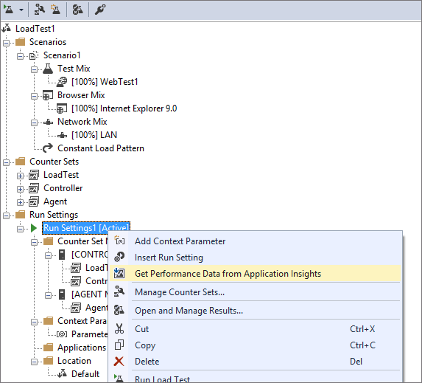Viewport: 422px width, 383px height.
Task: Click the Controller counter set icon
Action: coord(34,188)
